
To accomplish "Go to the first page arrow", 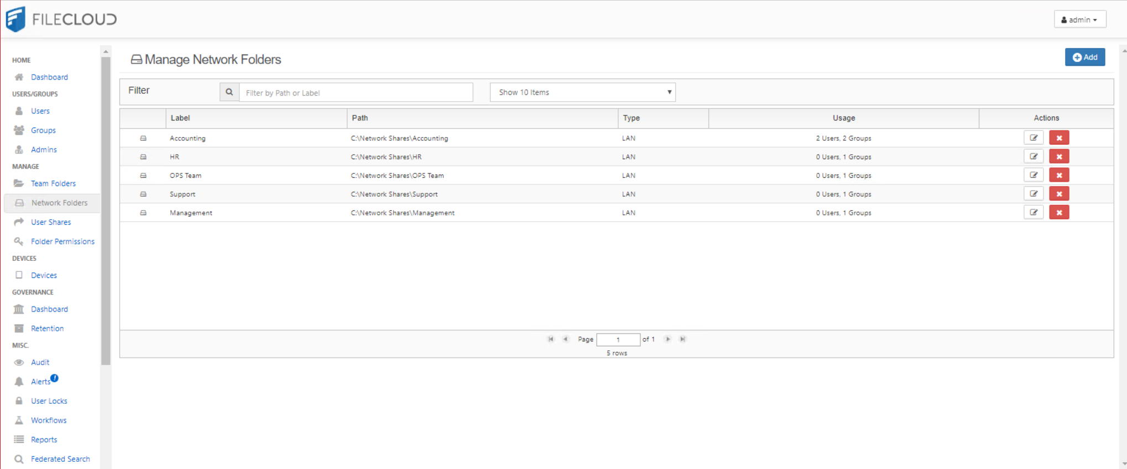I will point(551,339).
